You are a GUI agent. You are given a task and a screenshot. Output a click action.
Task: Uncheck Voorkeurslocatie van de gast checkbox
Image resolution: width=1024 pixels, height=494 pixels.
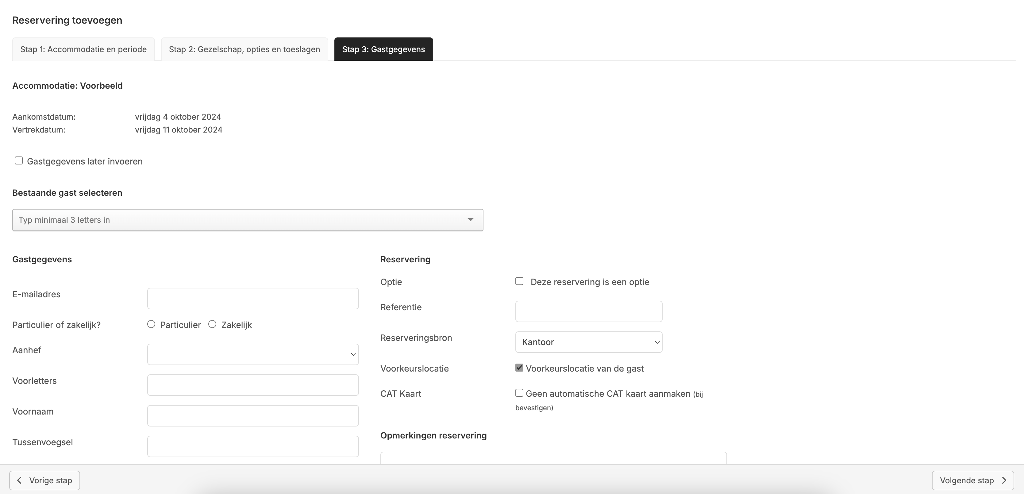pyautogui.click(x=519, y=368)
